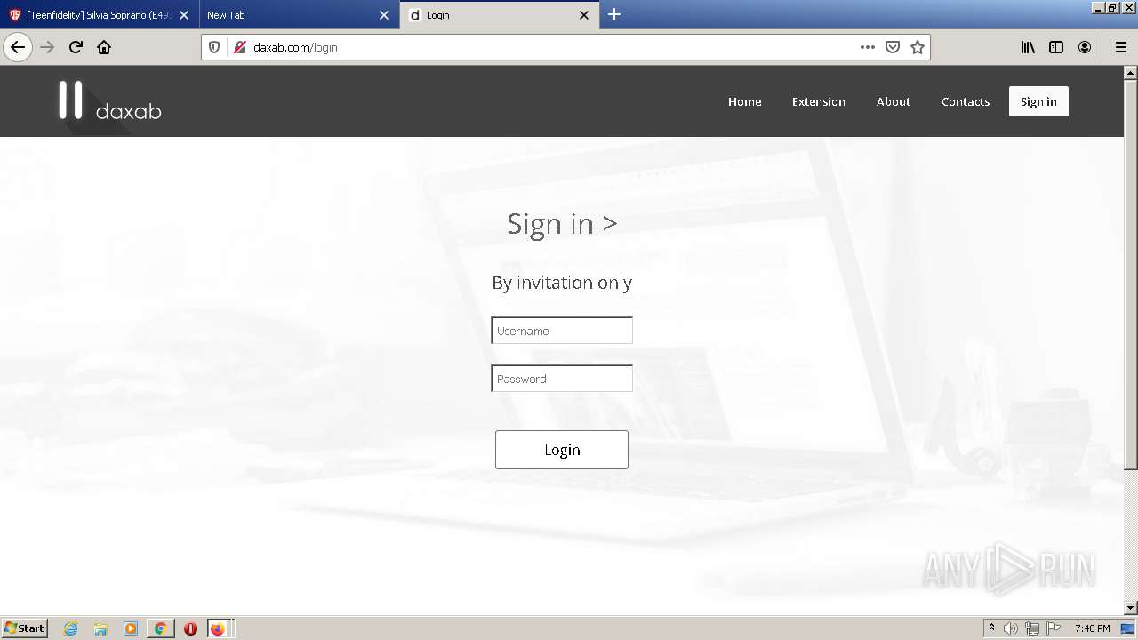Select the Login tab
The width and height of the screenshot is (1138, 640).
(x=499, y=15)
